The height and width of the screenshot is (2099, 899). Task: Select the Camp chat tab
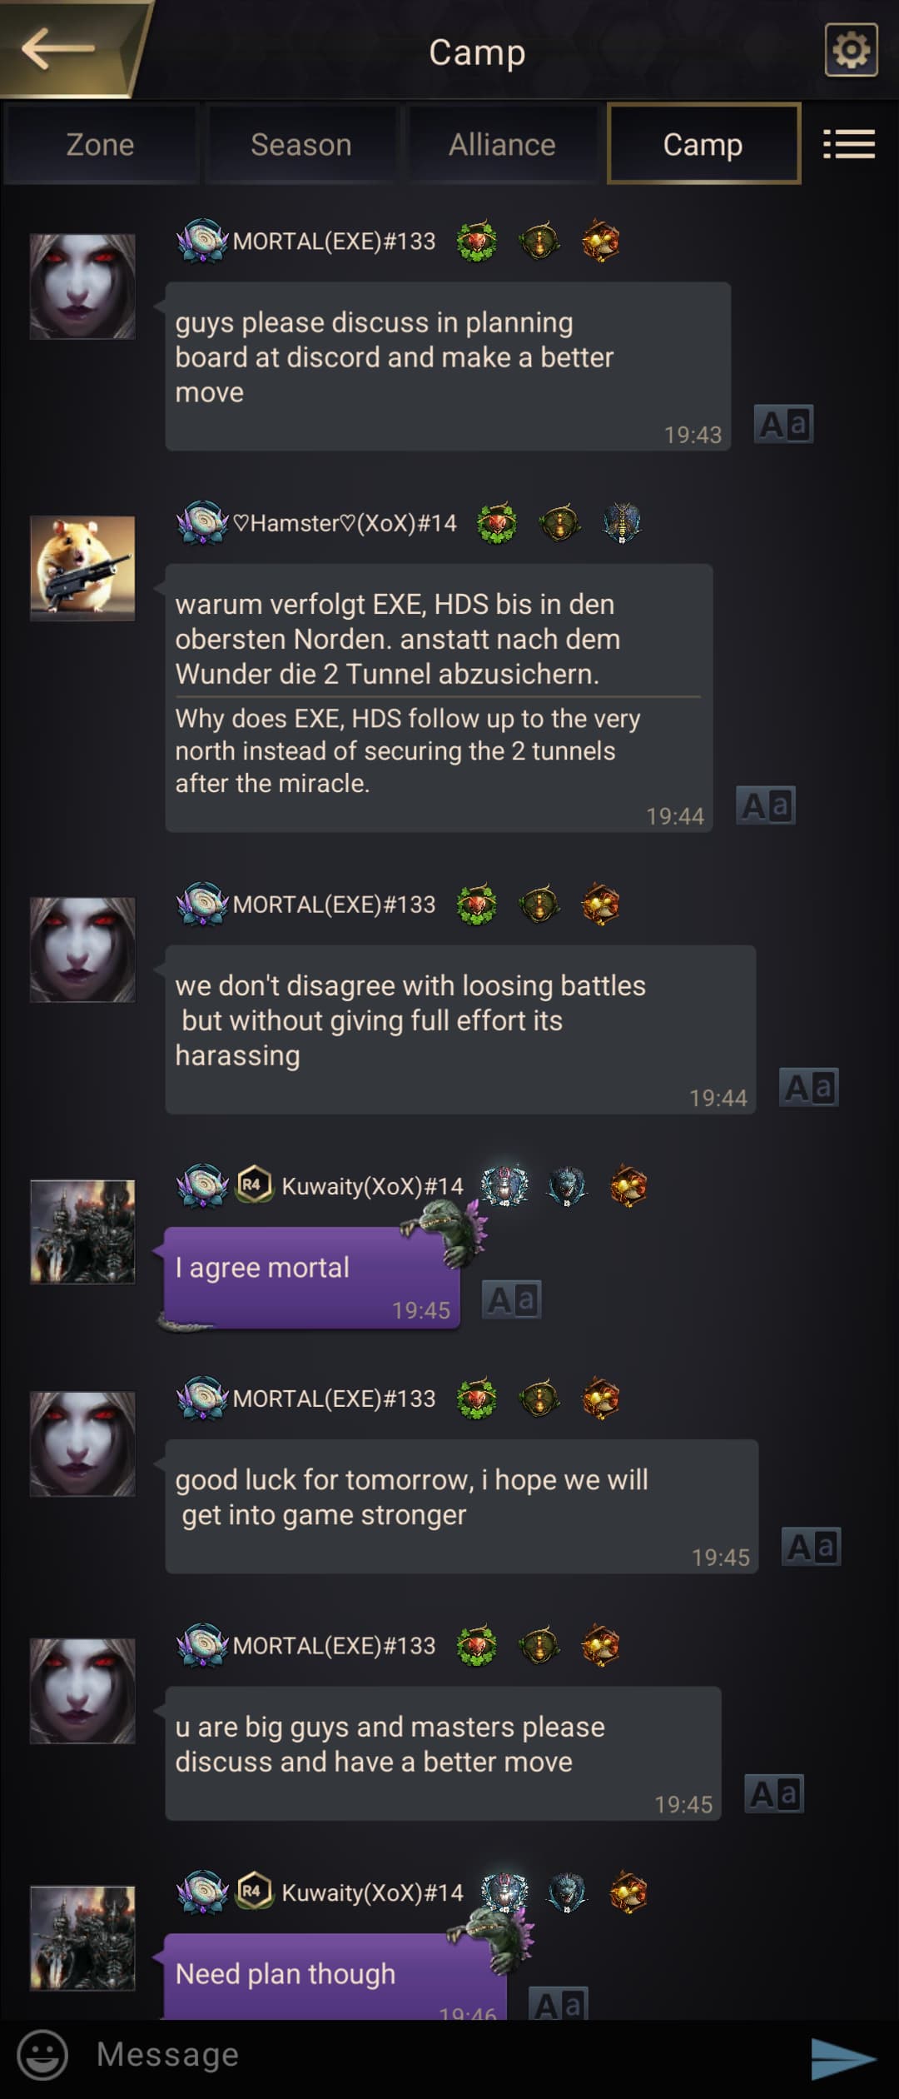(703, 144)
